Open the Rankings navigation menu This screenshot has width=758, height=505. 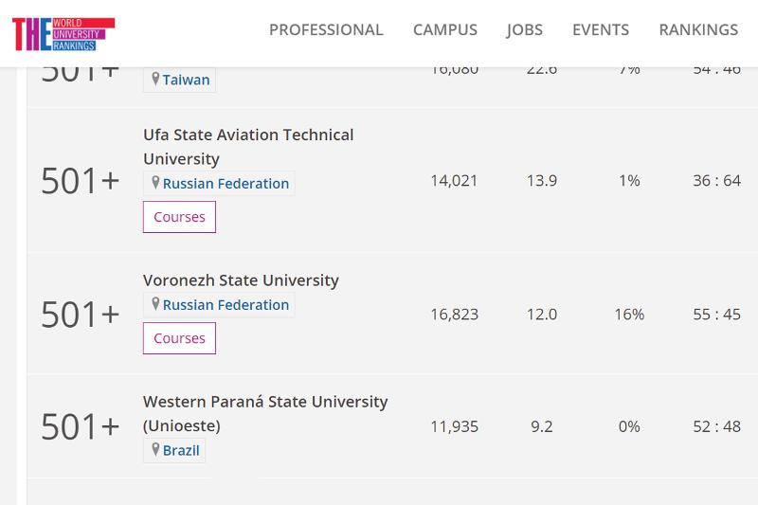698,29
